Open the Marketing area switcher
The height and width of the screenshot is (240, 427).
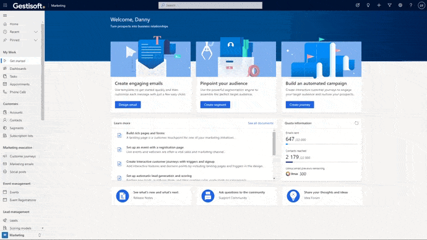coord(21,235)
